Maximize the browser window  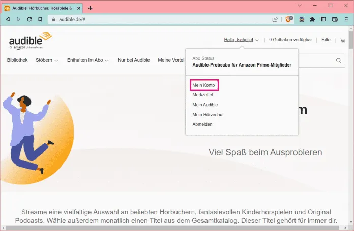tap(330, 6)
